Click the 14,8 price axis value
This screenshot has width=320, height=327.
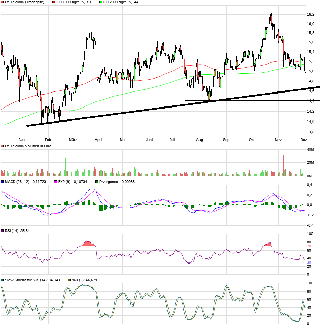point(311,81)
